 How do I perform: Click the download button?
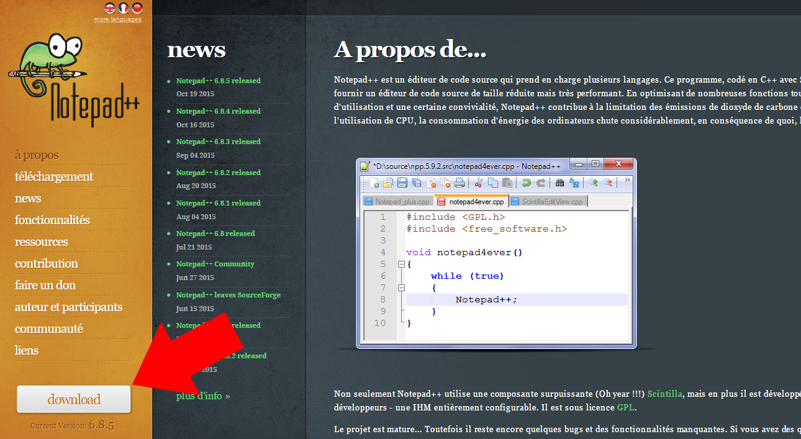tap(74, 399)
